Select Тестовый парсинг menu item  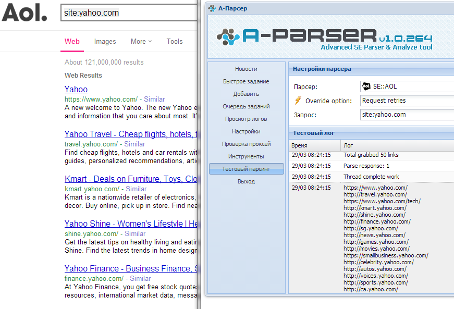point(246,169)
